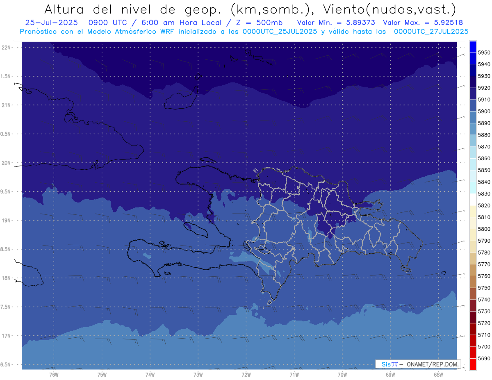Screen dimensions: 492x380
Task: Click the '5690' colorbar value
Action: 484,358
